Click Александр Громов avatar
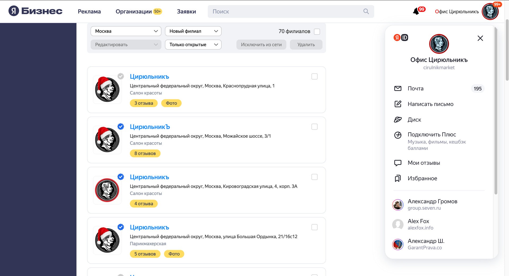 tap(398, 205)
